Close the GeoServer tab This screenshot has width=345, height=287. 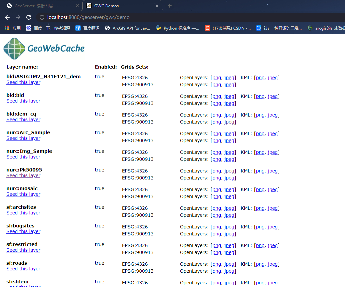pyautogui.click(x=77, y=6)
